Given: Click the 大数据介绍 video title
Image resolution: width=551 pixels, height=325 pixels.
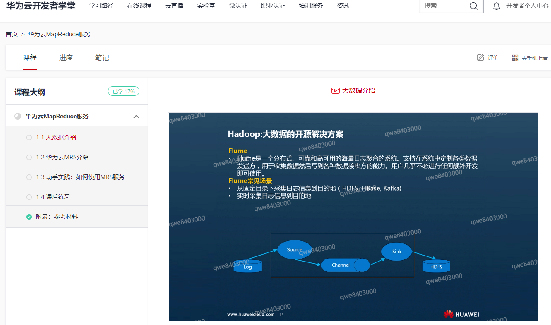Looking at the screenshot, I should click(x=359, y=91).
